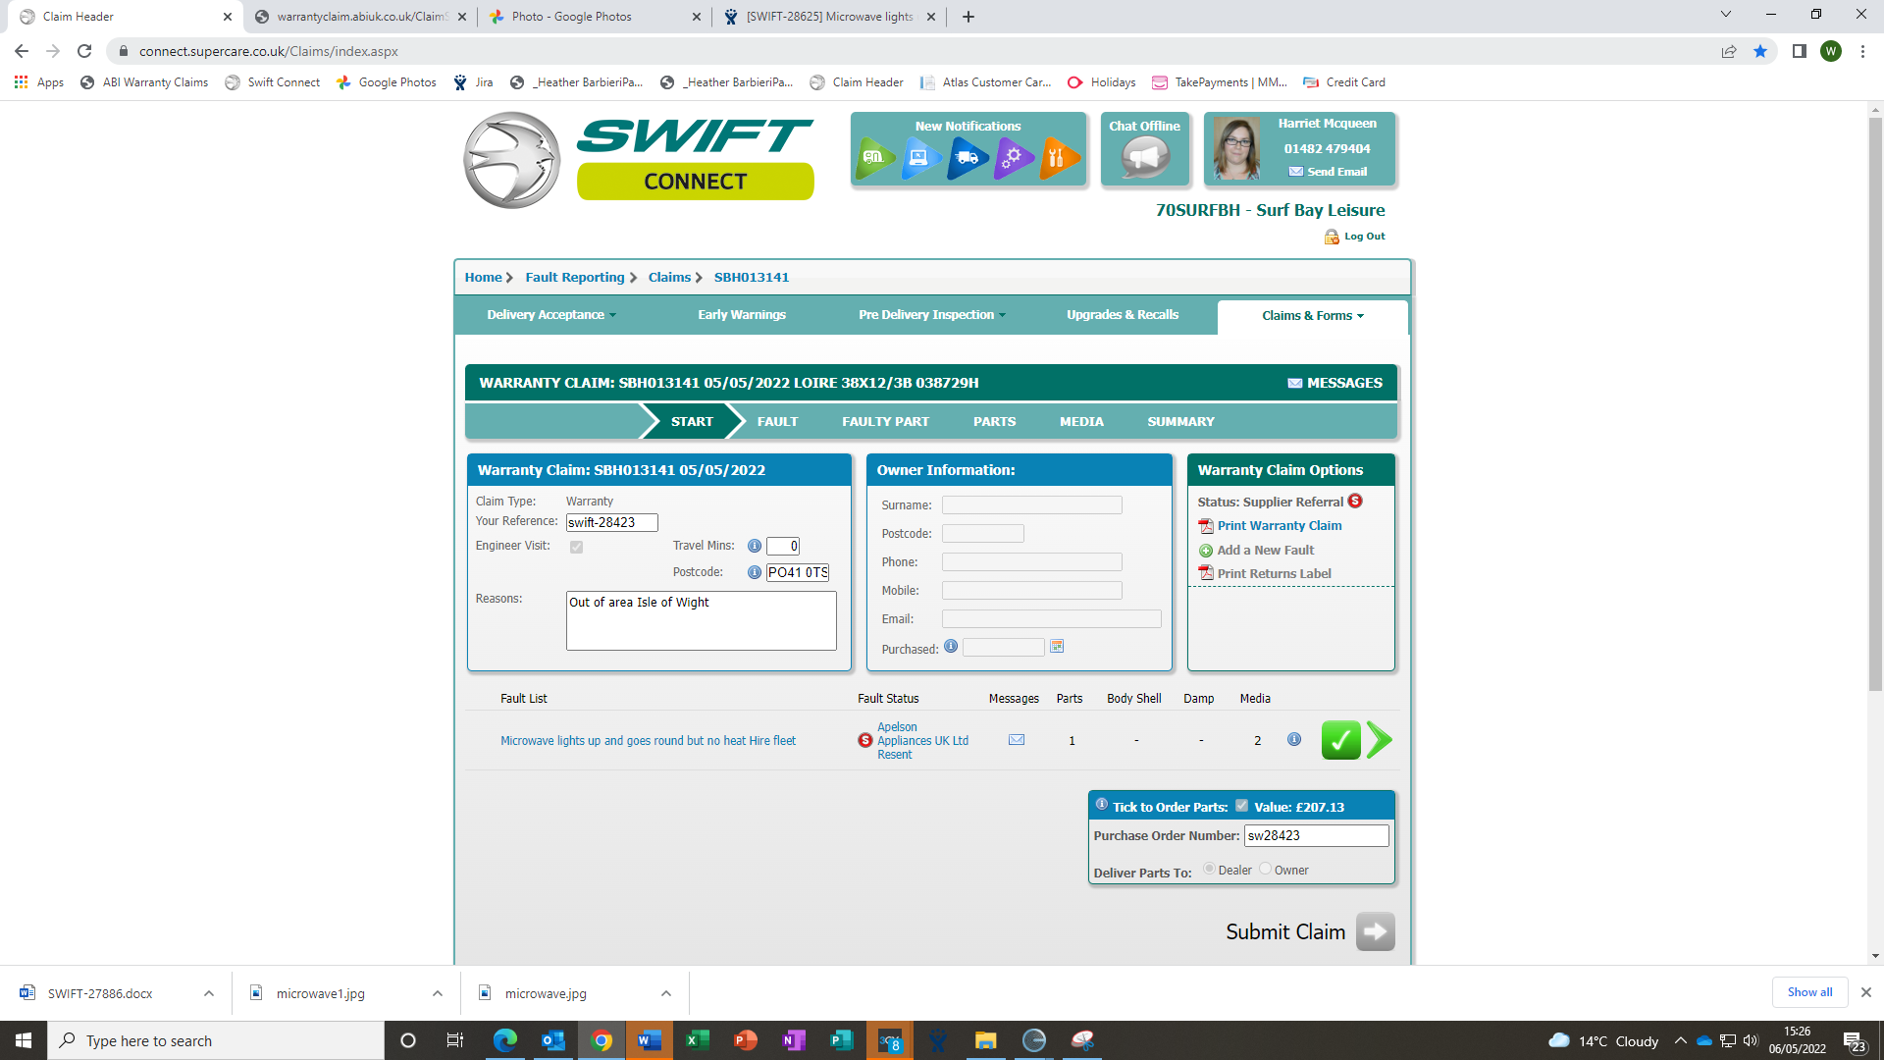Click the green checkmark fault icon
The width and height of the screenshot is (1884, 1060).
(x=1340, y=740)
